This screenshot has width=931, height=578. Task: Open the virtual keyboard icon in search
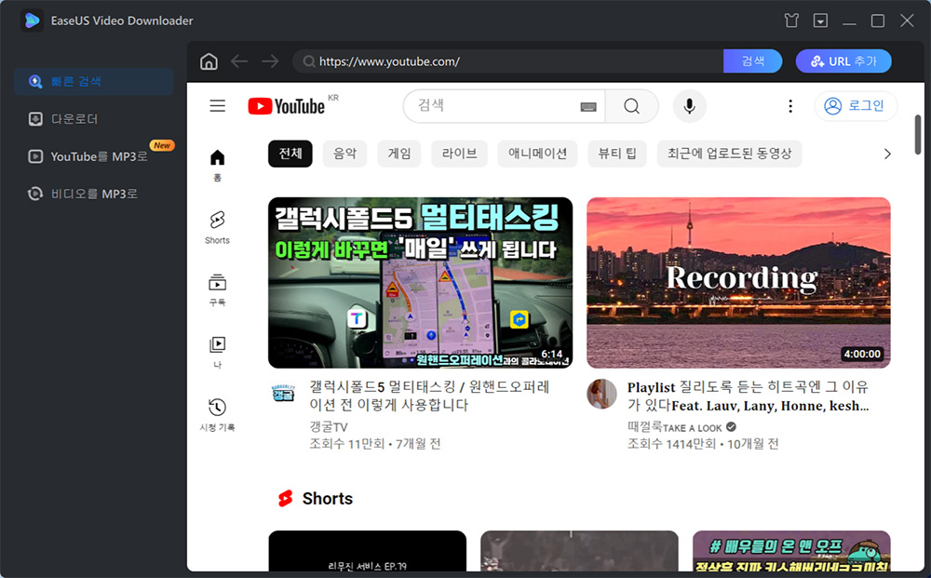click(x=587, y=106)
